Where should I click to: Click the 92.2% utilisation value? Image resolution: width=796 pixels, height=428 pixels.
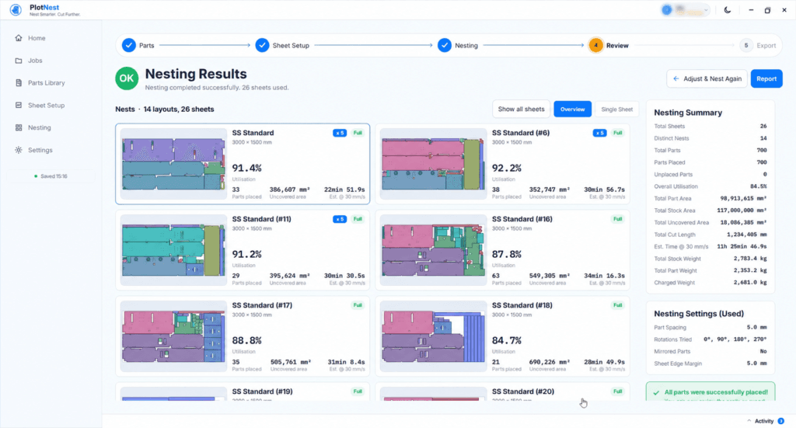point(507,168)
